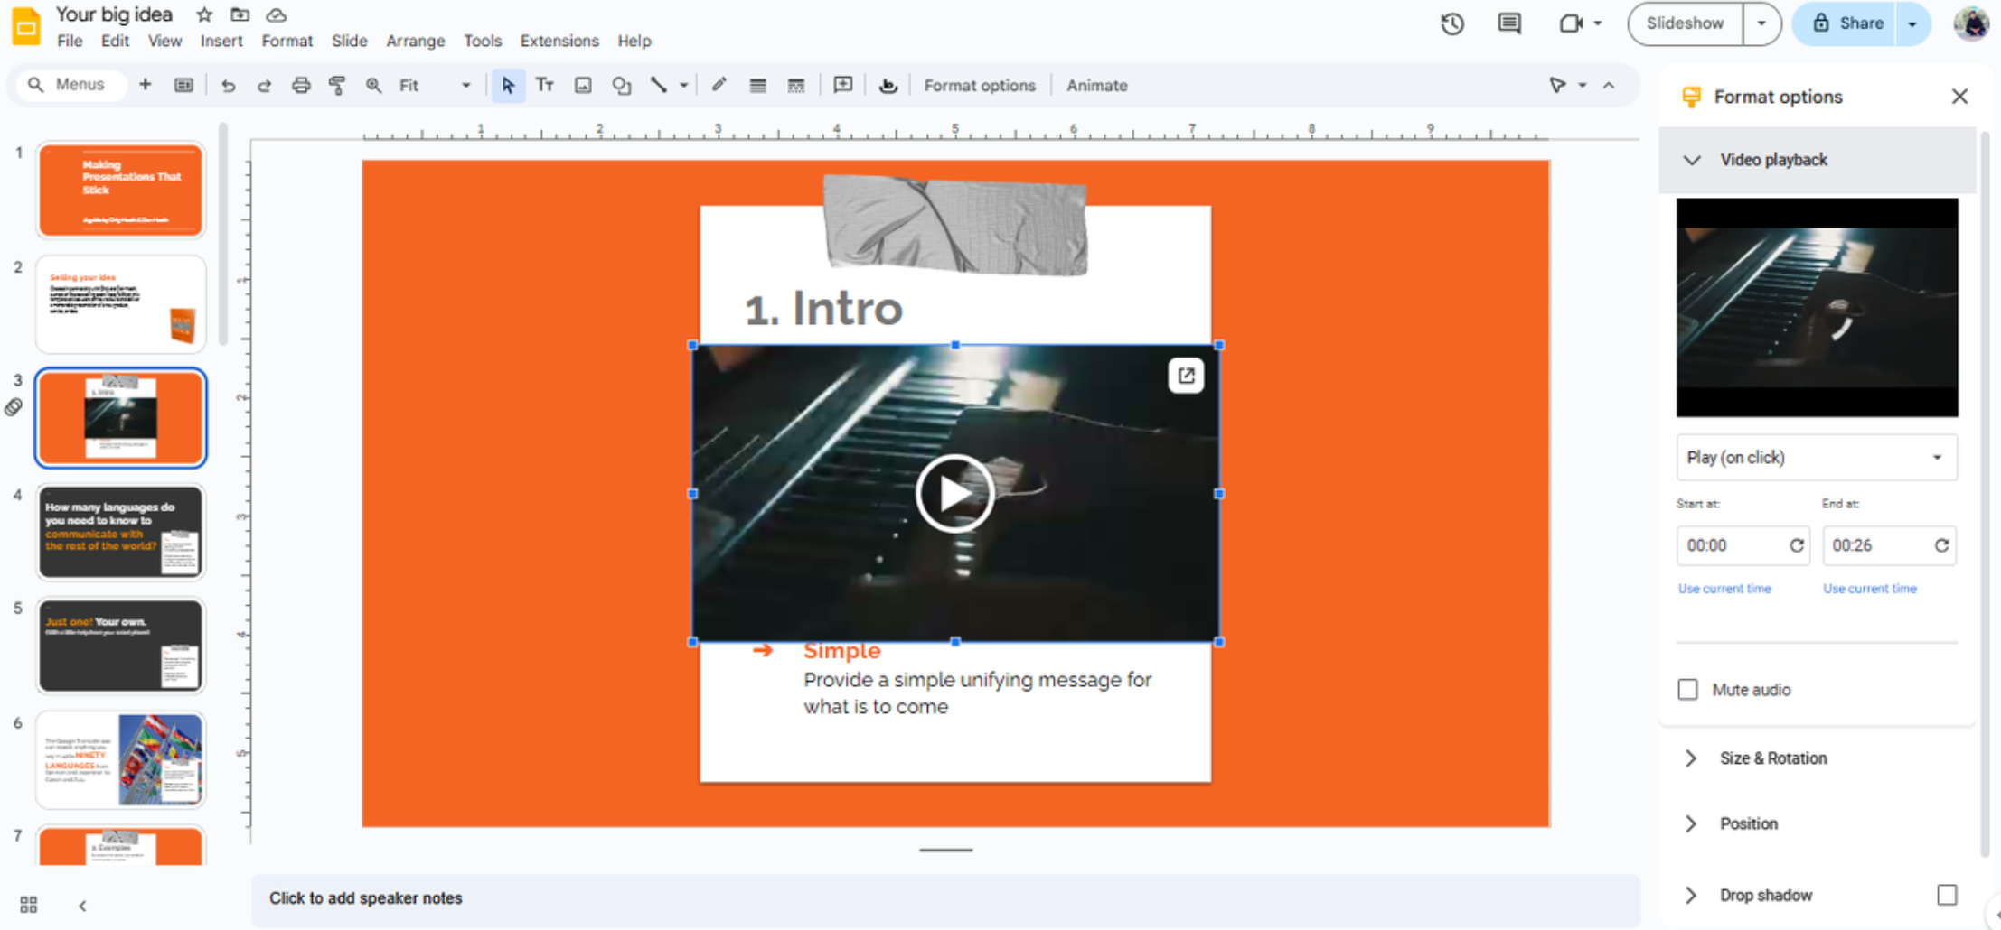Play the piano video on slide
The width and height of the screenshot is (2001, 930).
pyautogui.click(x=954, y=494)
